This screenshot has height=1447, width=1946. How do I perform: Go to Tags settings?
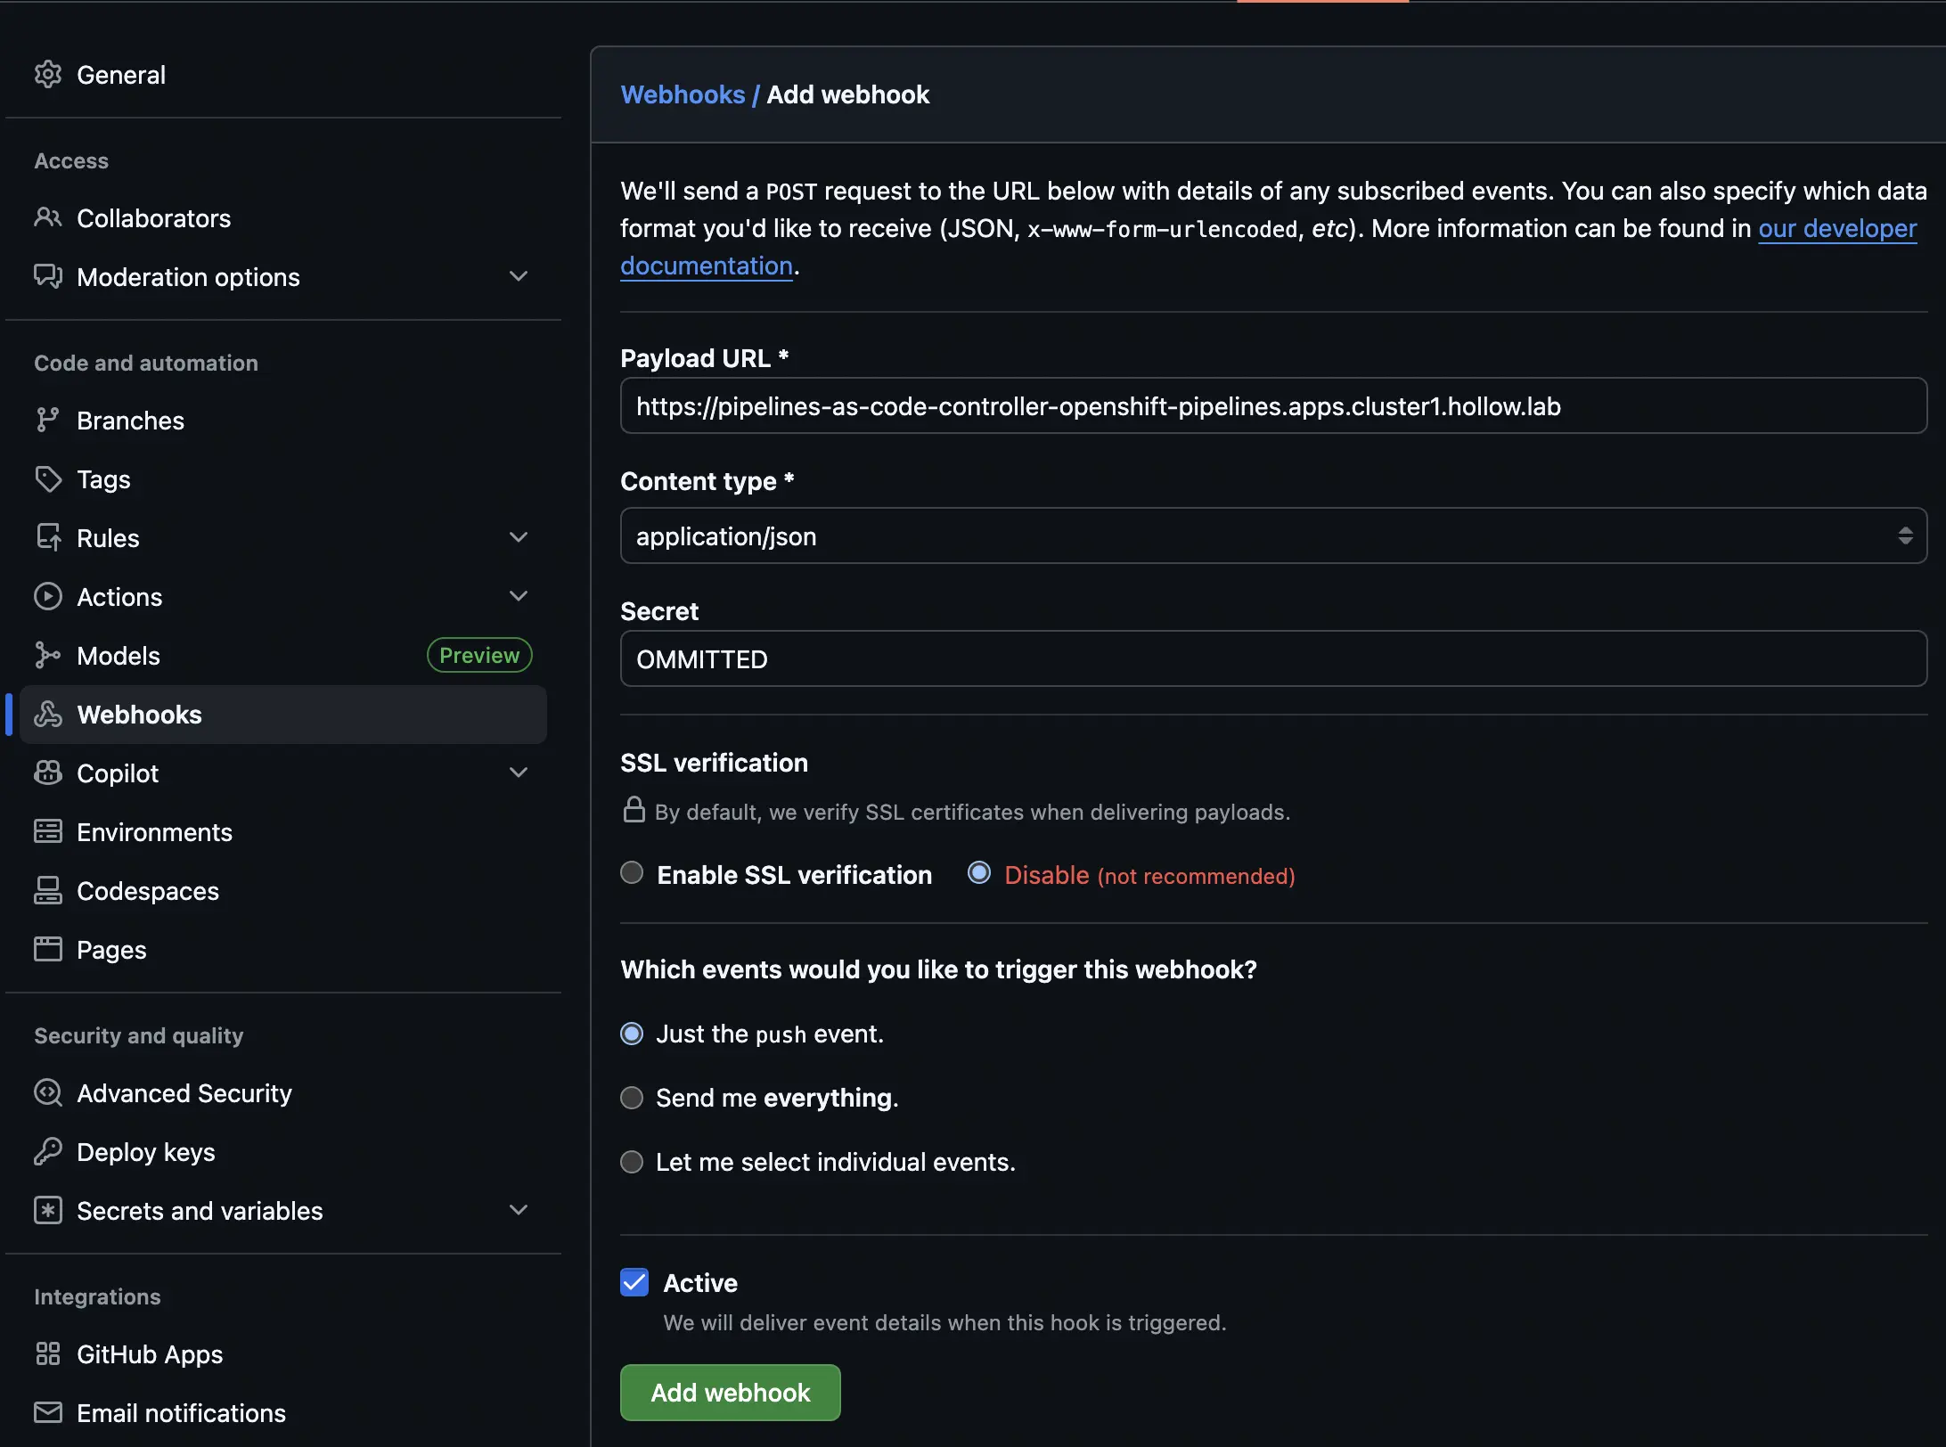283,479
